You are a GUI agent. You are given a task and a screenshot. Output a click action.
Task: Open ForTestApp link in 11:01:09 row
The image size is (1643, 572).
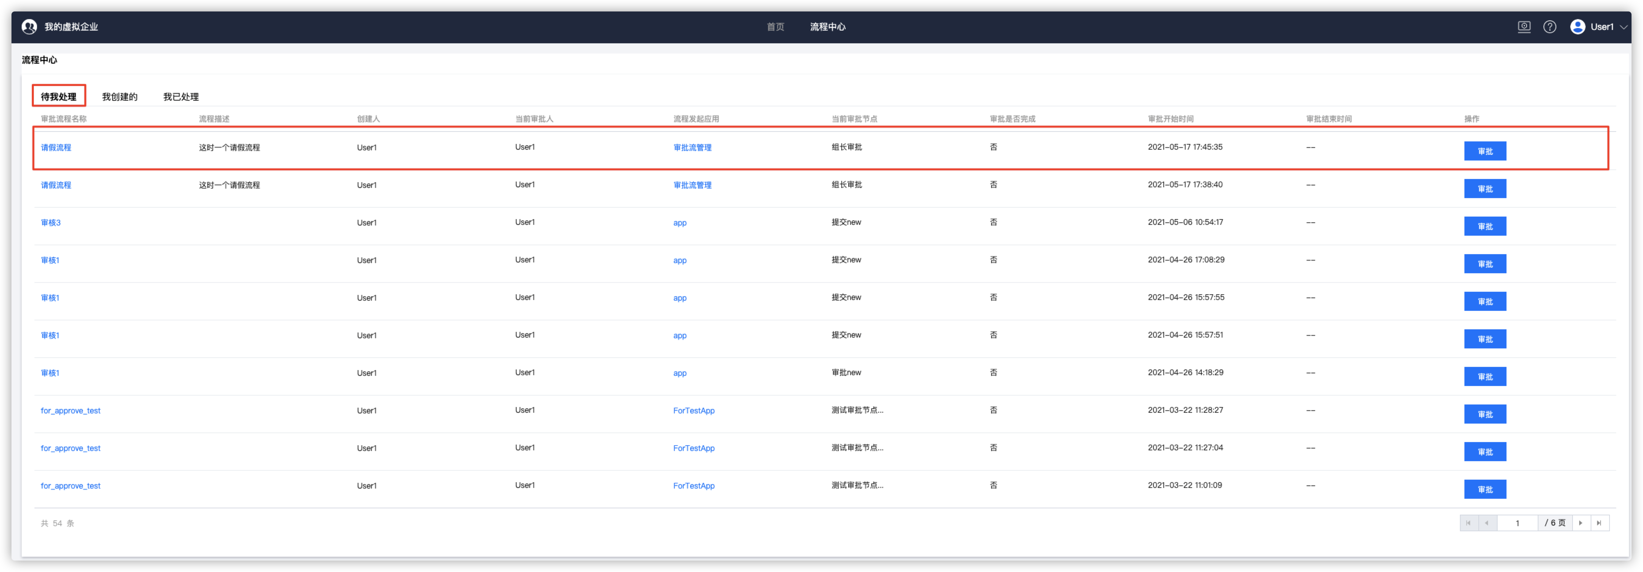[x=694, y=485]
